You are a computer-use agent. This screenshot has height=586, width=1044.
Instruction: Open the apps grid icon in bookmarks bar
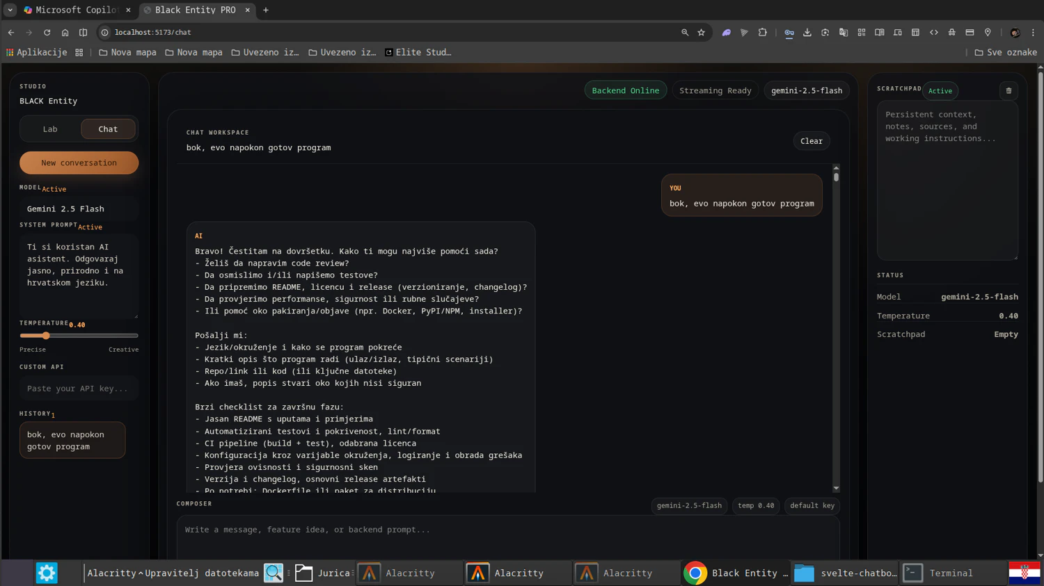coord(79,53)
